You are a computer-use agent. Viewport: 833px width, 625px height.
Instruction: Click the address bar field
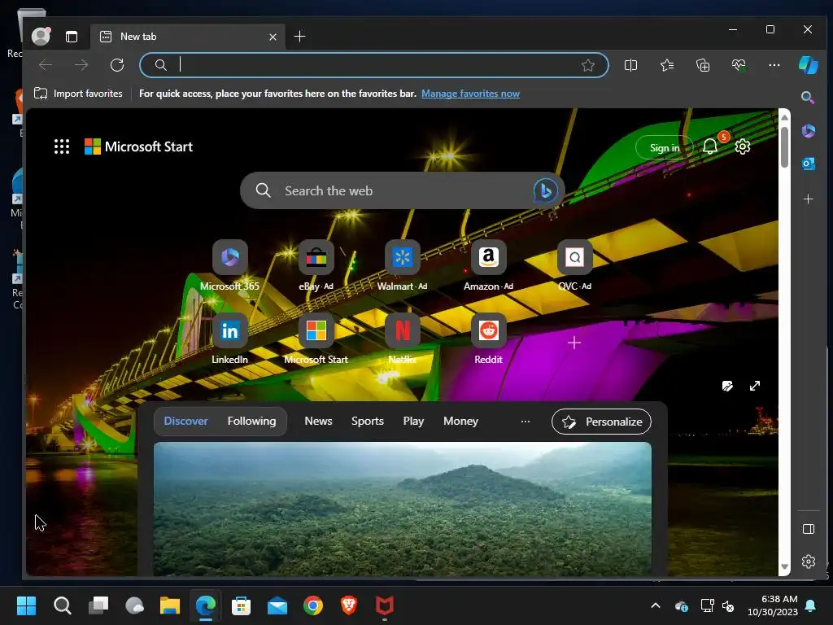[x=373, y=65]
